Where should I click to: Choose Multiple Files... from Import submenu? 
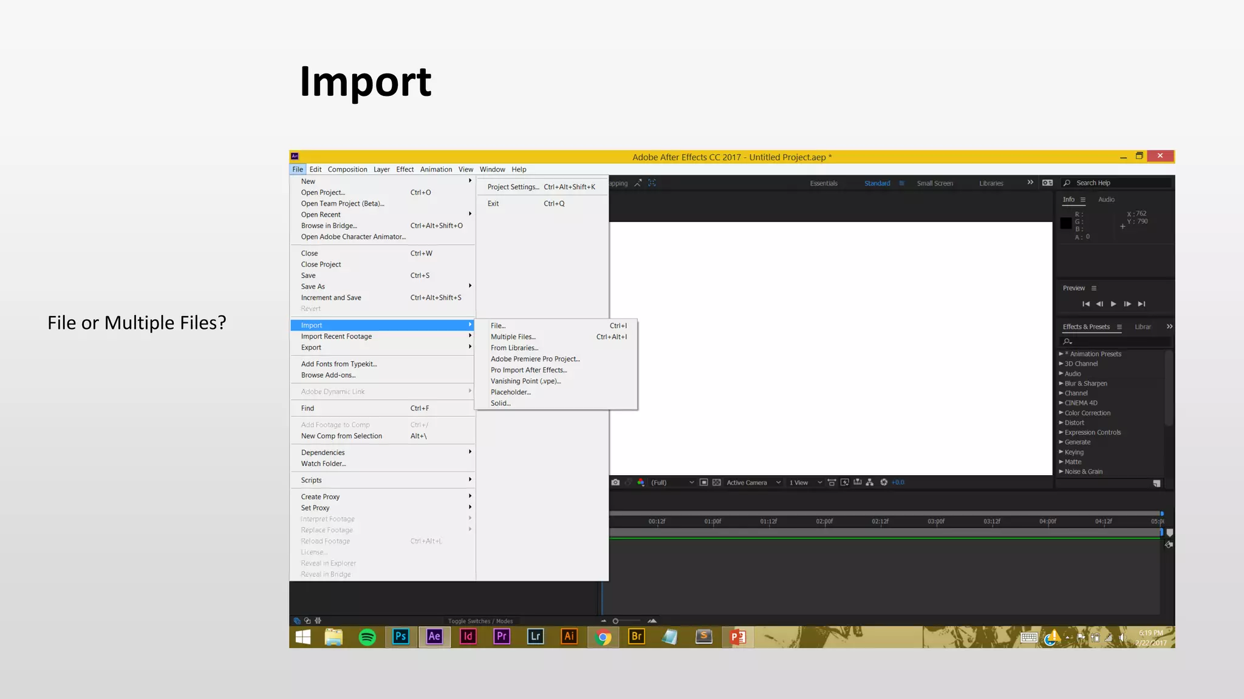tap(556, 337)
